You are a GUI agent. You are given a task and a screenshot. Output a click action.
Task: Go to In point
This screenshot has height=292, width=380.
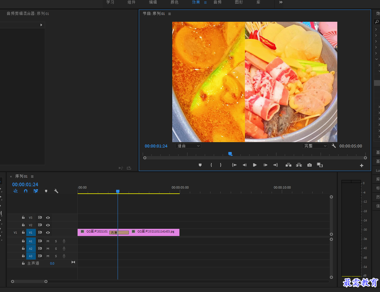click(x=234, y=165)
